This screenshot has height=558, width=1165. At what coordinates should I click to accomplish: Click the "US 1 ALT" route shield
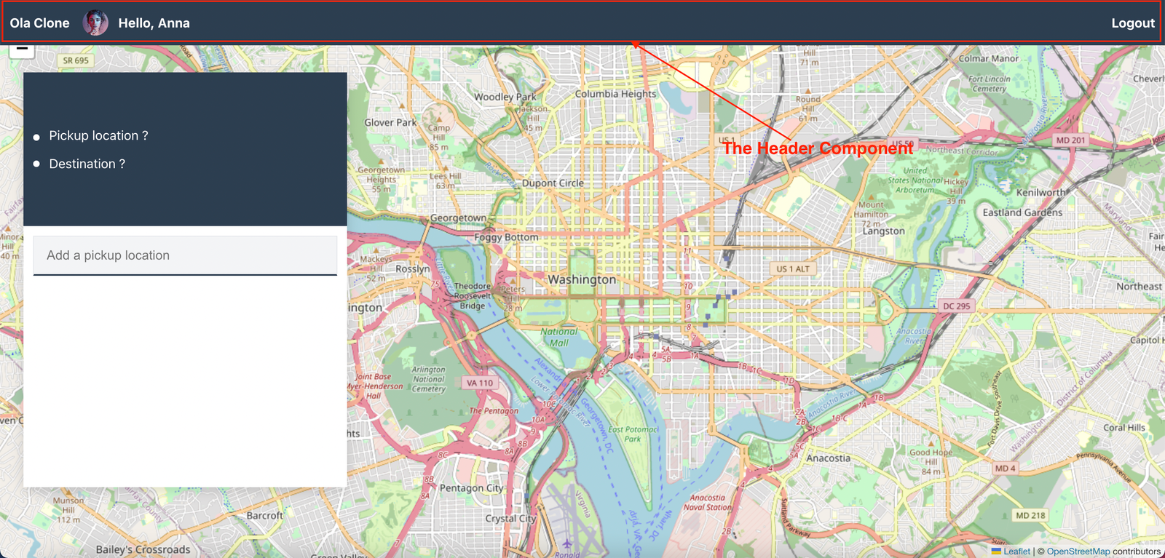click(x=793, y=269)
